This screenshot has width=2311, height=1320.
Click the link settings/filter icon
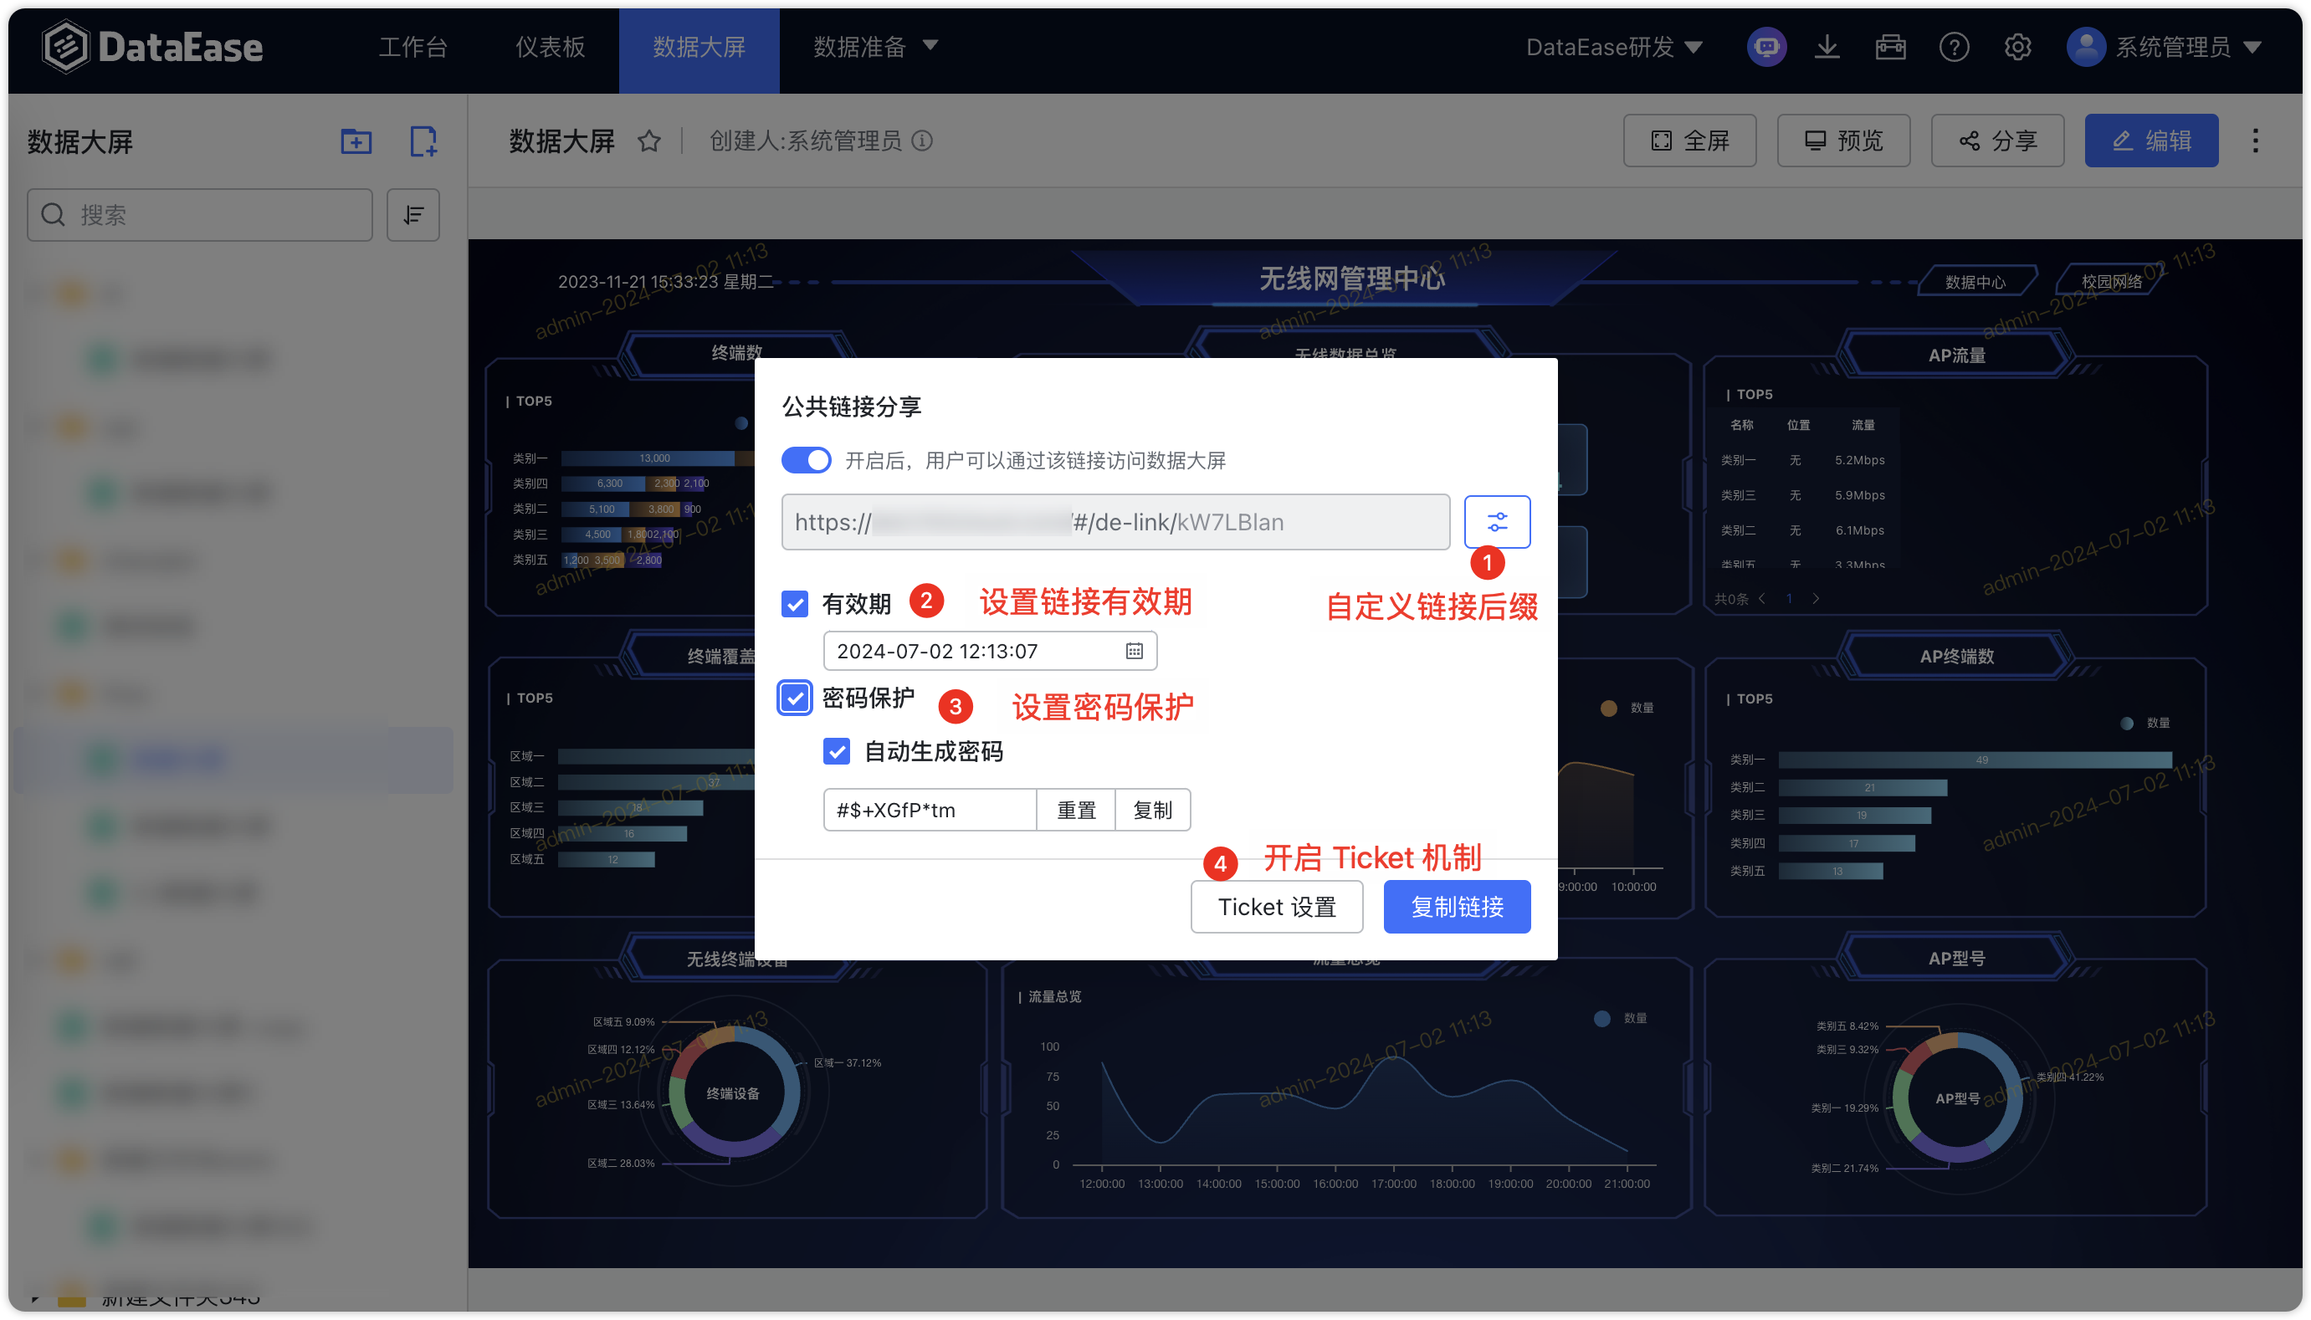pos(1494,520)
